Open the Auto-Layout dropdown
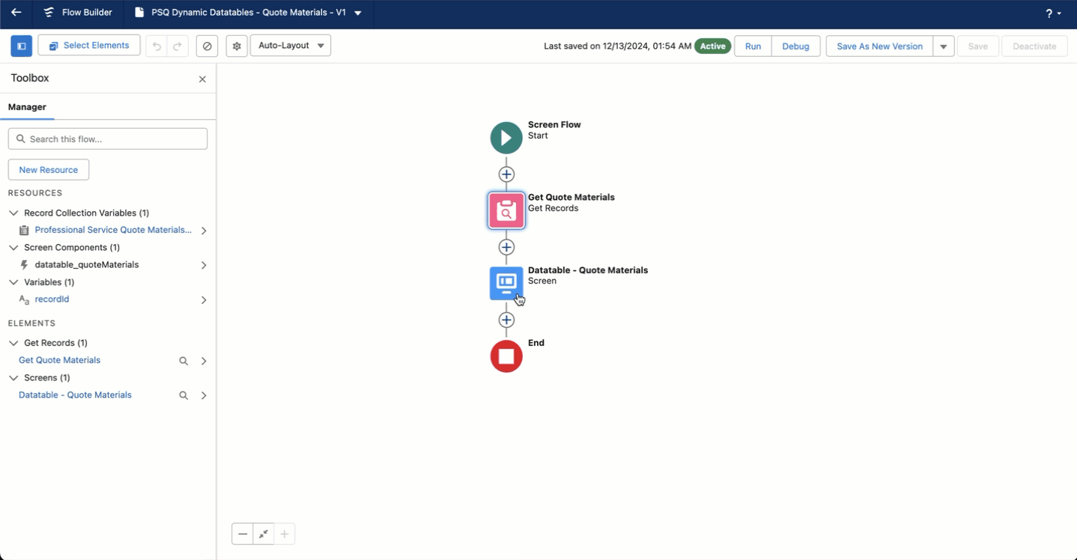 coord(291,46)
